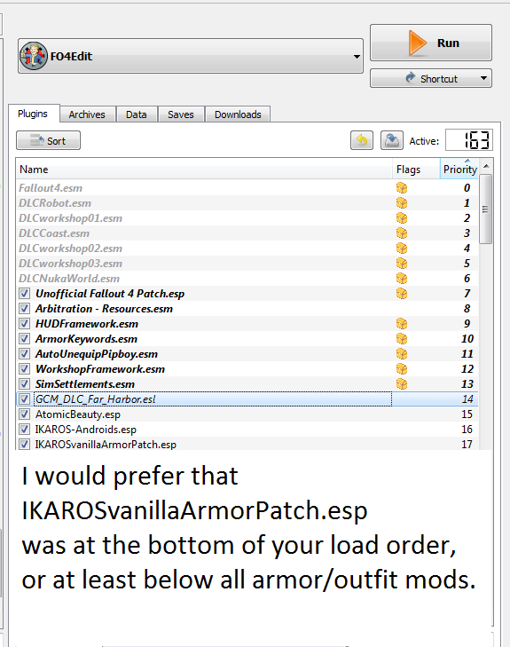Screen dimensions: 510x647
Task: Click flag icon for DLCworkshop02.esm
Action: (x=402, y=248)
